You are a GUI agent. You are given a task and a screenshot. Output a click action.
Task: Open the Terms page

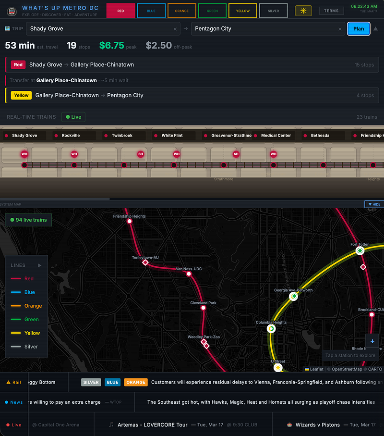pos(331,11)
